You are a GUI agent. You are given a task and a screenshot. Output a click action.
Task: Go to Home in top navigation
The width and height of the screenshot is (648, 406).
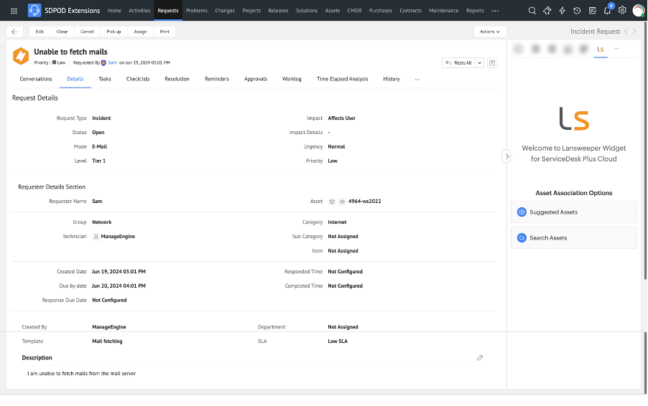(114, 11)
